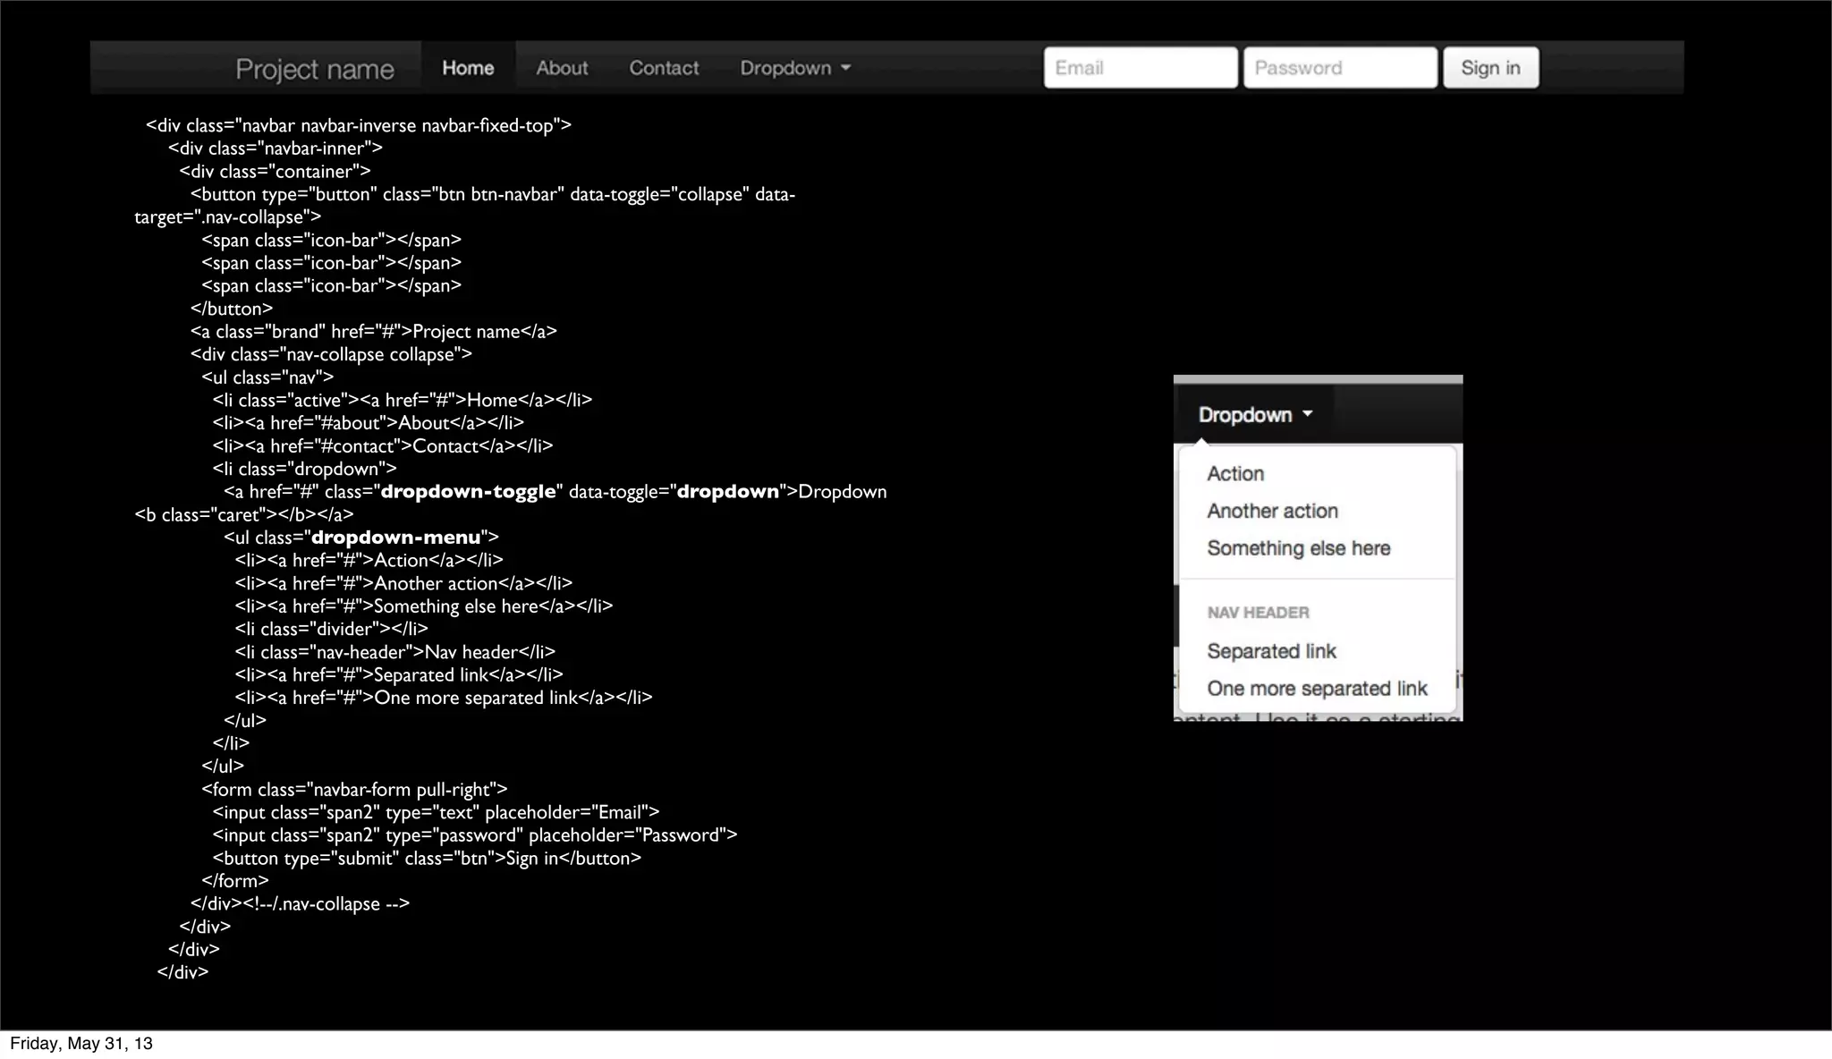Screen dimensions: 1832x1059
Task: Click the placeholder="Password" input code line
Action: 475,835
